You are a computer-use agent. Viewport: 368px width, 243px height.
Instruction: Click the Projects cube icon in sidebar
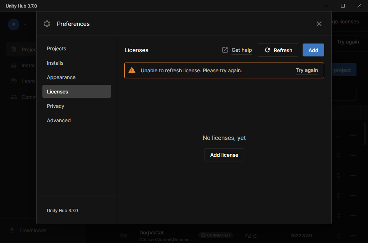14,49
